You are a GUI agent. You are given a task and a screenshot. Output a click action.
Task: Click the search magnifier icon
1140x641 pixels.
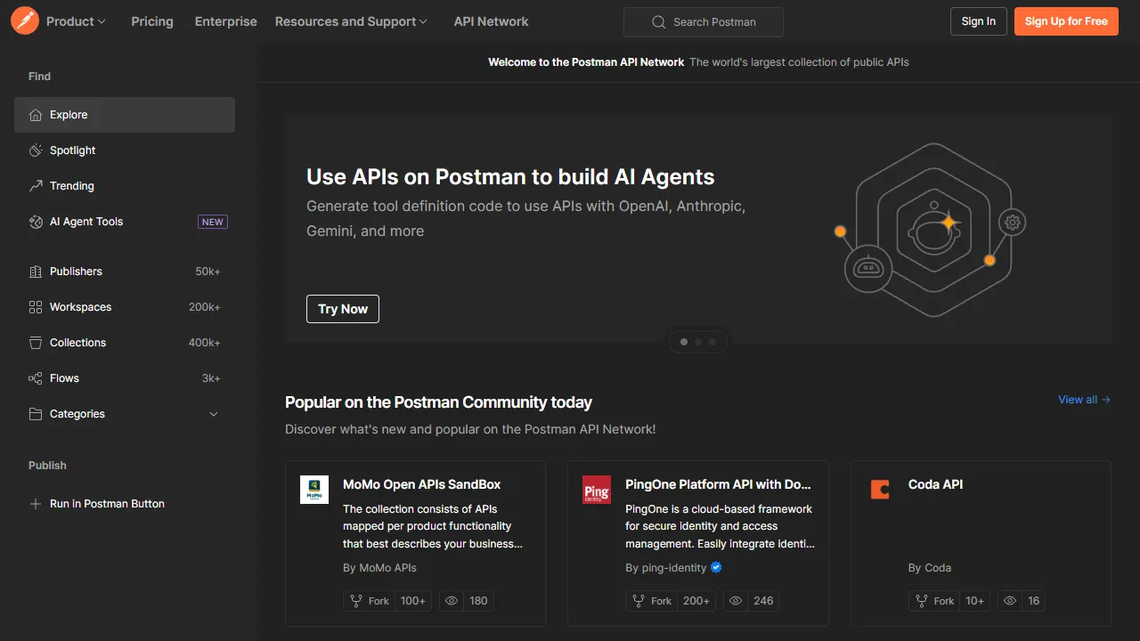(x=659, y=22)
